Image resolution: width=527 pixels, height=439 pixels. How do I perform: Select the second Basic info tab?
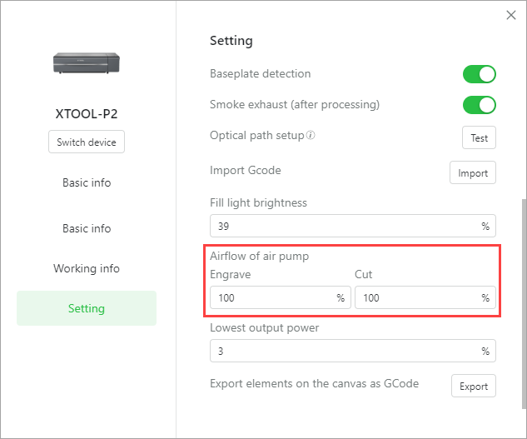point(87,228)
